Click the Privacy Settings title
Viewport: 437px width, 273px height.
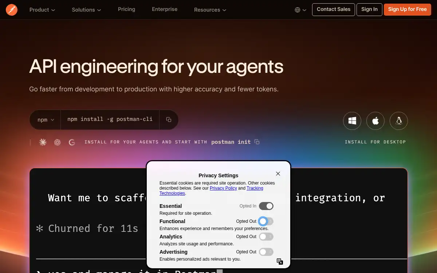(219, 175)
